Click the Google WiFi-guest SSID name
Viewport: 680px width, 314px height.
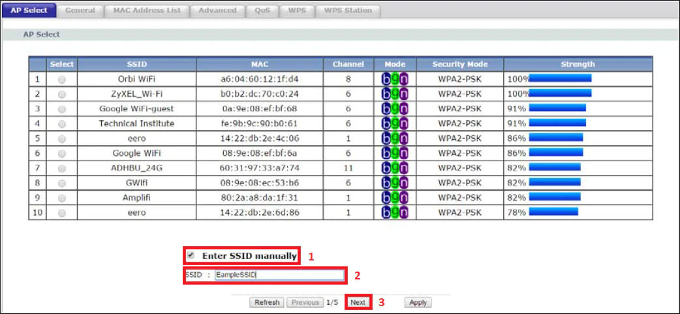[136, 109]
